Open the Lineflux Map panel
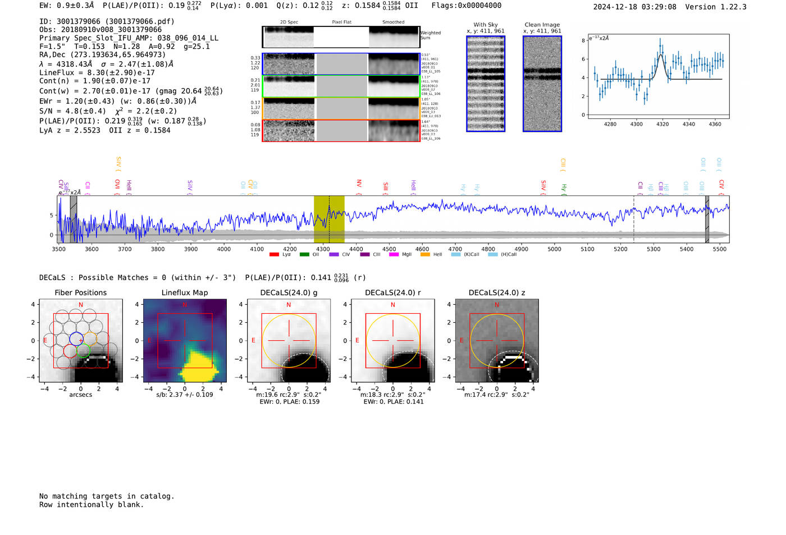This screenshot has height=535, width=786. click(x=185, y=341)
